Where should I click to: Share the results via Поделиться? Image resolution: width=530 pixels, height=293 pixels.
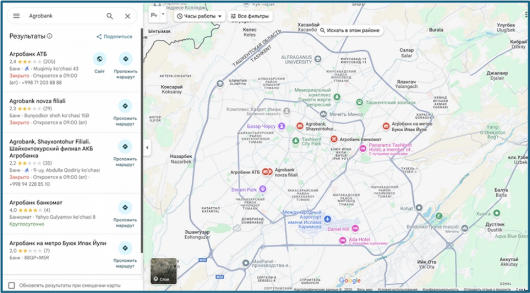(114, 36)
